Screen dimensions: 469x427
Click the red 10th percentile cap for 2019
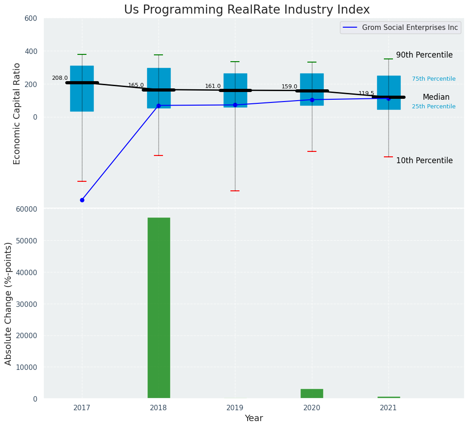pyautogui.click(x=235, y=191)
